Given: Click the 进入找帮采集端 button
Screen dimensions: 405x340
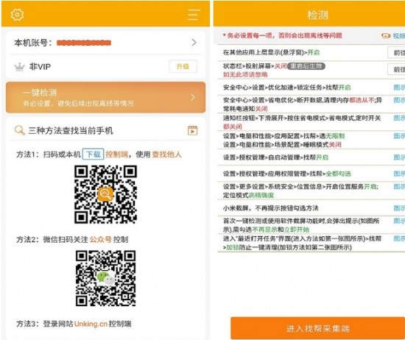Looking at the screenshot, I should tap(317, 328).
